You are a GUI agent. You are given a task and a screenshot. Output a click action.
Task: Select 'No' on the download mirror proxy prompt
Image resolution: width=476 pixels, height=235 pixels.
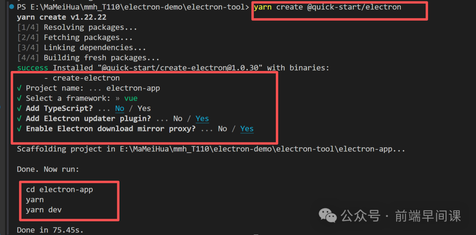[222, 129]
